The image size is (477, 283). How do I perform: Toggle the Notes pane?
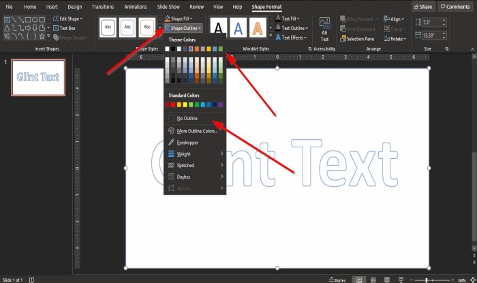click(x=337, y=280)
